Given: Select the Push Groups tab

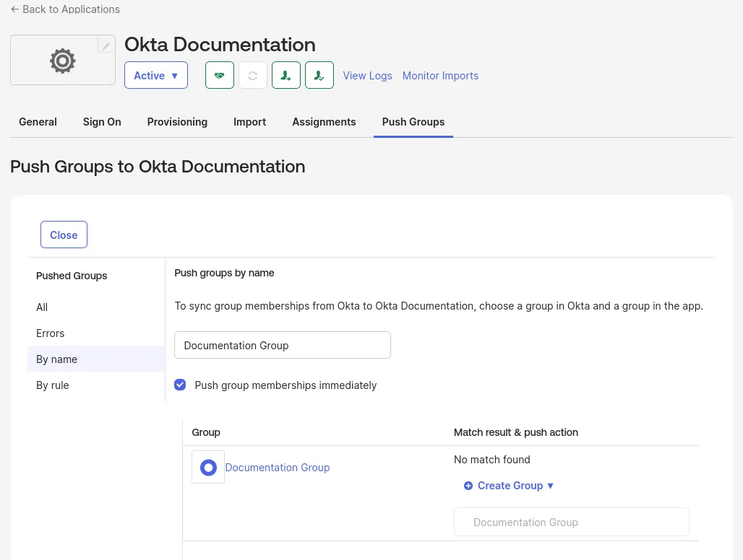Looking at the screenshot, I should coord(413,122).
